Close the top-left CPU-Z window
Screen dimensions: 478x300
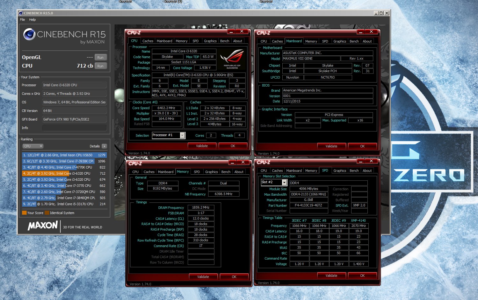242,31
